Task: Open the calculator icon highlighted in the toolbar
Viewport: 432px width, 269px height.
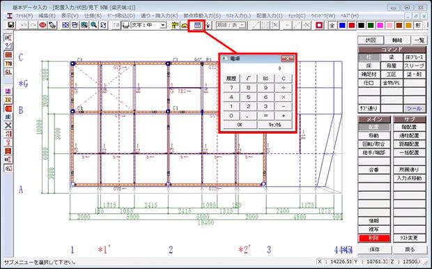Action: click(197, 25)
